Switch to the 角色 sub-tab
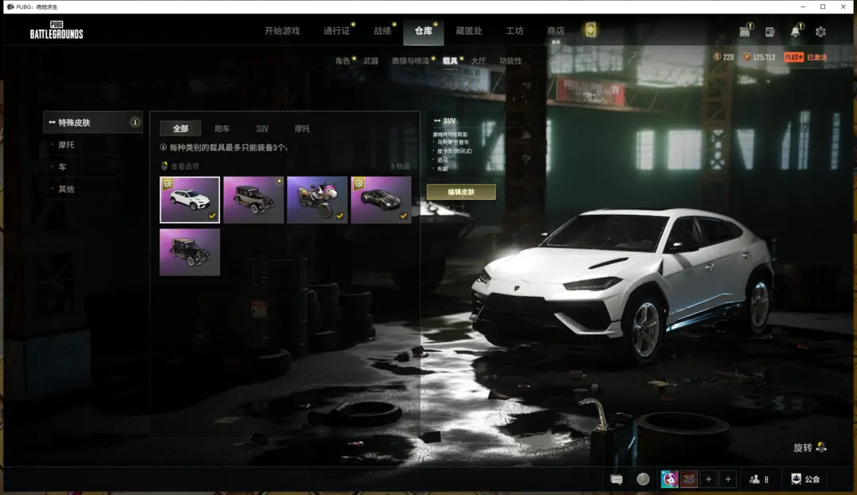Image resolution: width=857 pixels, height=495 pixels. pos(343,60)
